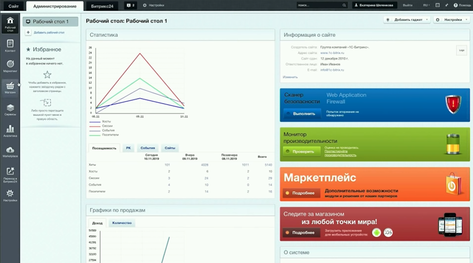The width and height of the screenshot is (473, 263).
Task: Click the Добавить рабочий стол link
Action: 49,32
